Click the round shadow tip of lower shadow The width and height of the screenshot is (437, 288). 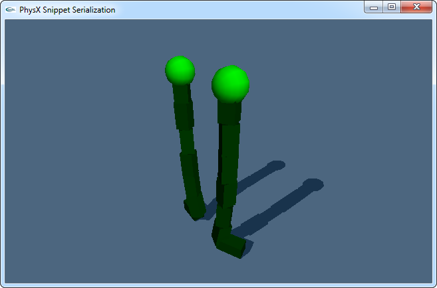tap(311, 184)
